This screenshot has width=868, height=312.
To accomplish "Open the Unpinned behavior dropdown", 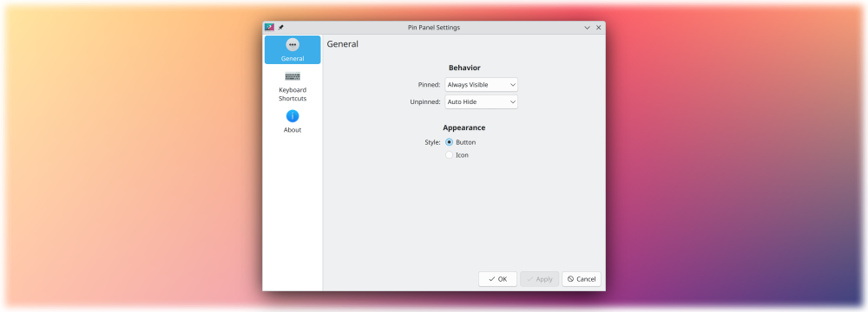I will (x=481, y=101).
